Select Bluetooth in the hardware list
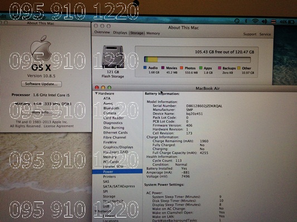 coord(111,108)
